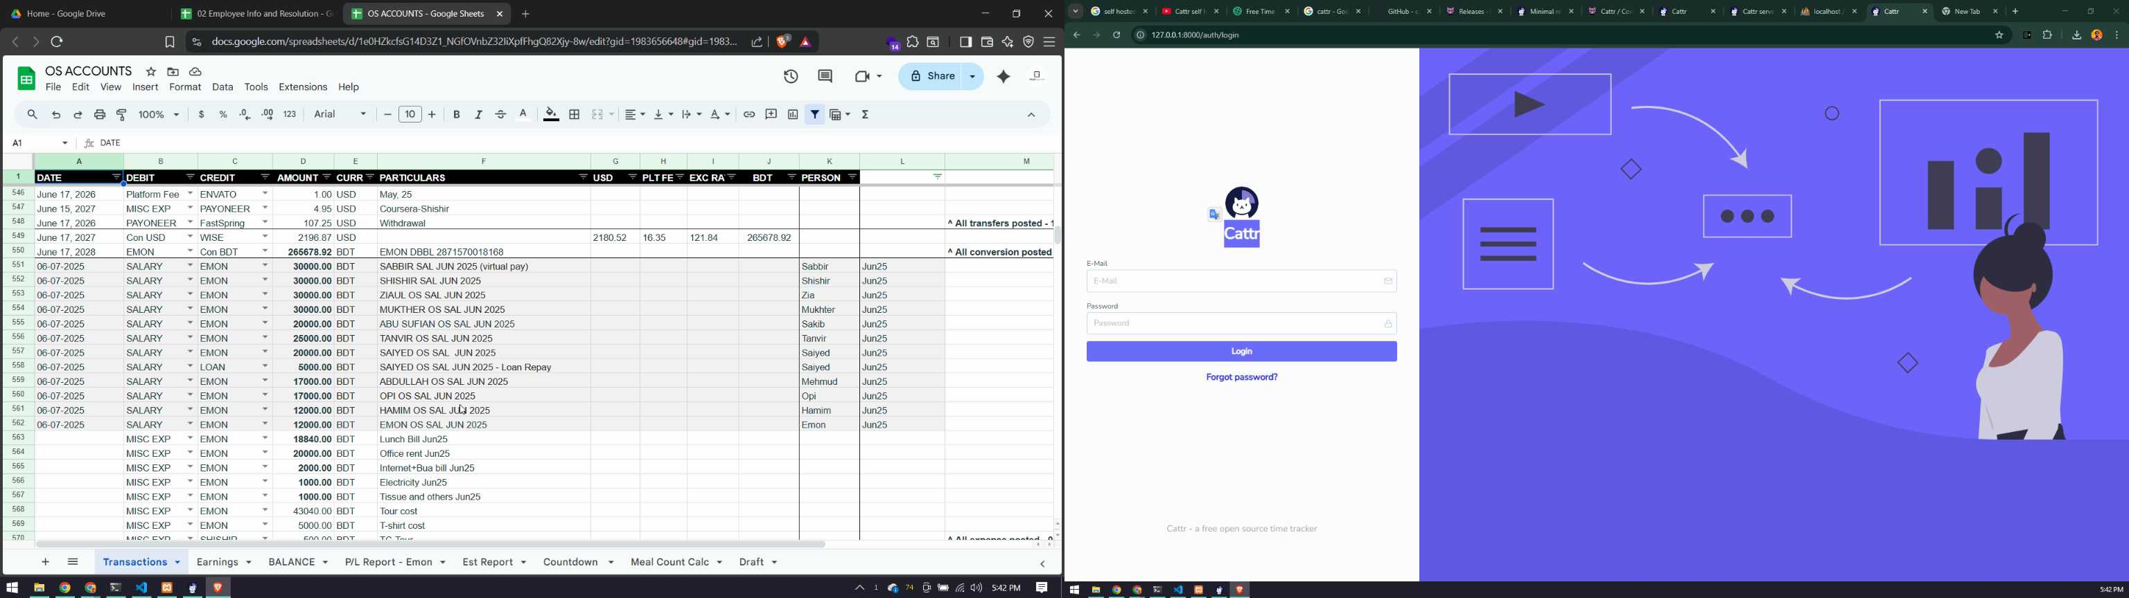Open the Name Box dropdown arrow
This screenshot has height=598, width=2129.
[x=64, y=144]
